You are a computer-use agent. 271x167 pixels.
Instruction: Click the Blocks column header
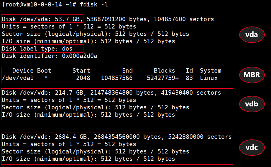[x=164, y=71]
